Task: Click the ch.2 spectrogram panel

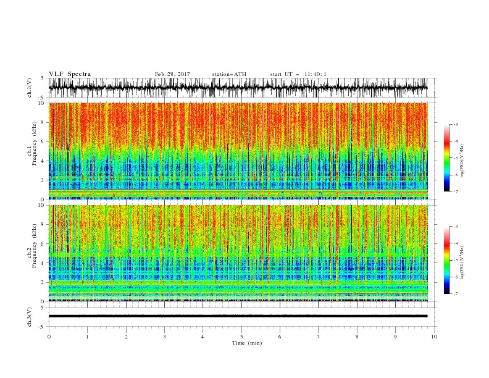Action: [x=238, y=253]
